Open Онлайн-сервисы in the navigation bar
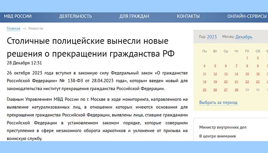The width and height of the screenshot is (268, 153). click(245, 16)
